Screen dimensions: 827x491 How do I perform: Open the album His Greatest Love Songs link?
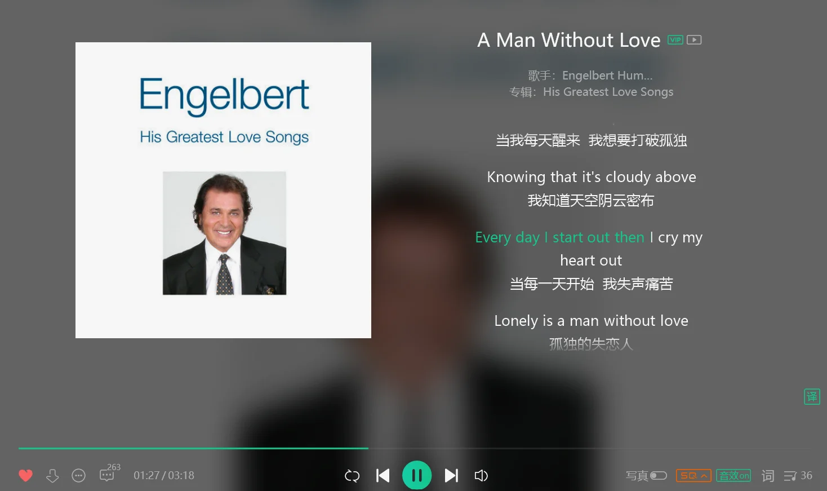(608, 92)
